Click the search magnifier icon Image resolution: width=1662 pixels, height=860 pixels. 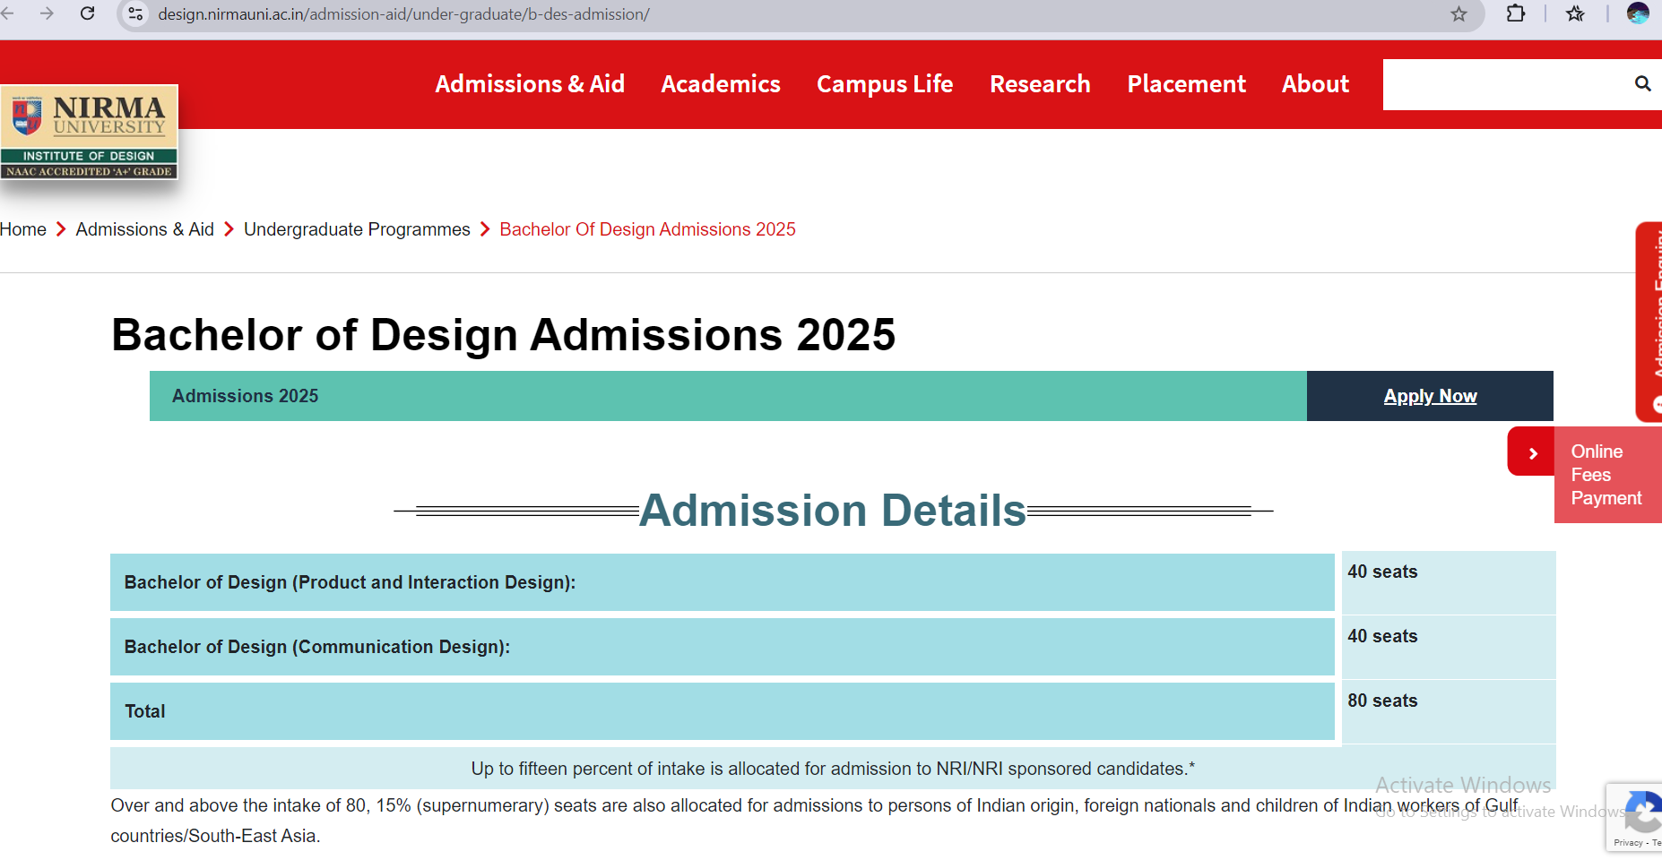[x=1642, y=83]
